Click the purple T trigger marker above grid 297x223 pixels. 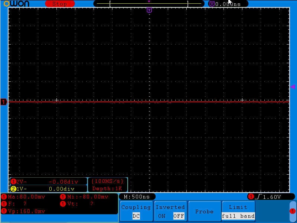tap(149, 10)
